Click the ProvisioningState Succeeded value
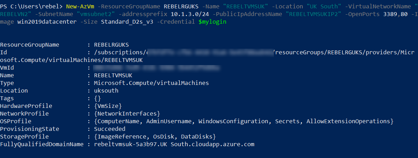The height and width of the screenshot is (158, 418). [x=109, y=129]
